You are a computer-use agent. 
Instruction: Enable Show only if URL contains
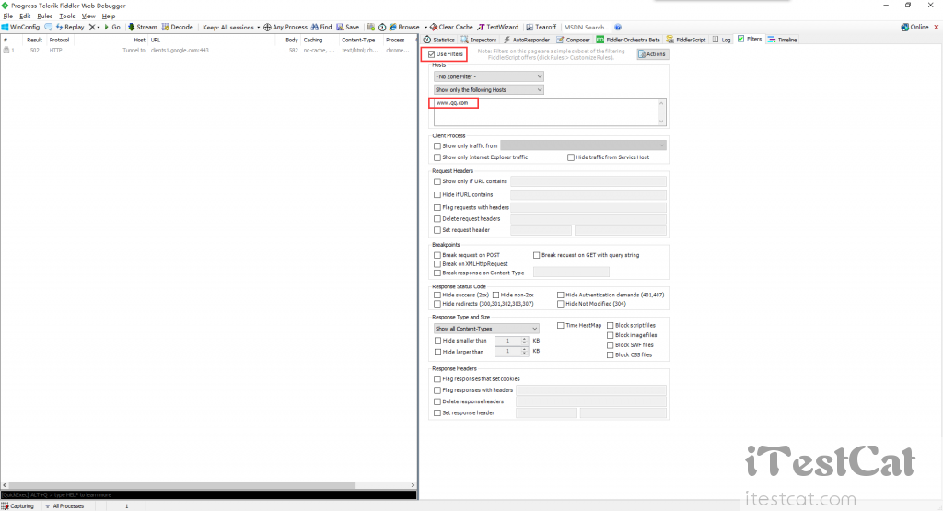[437, 181]
